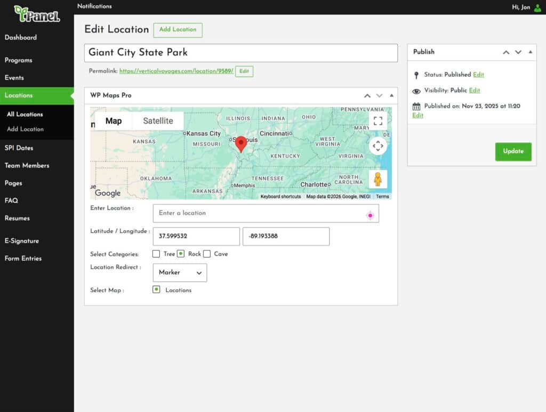Open Add Location submenu item
This screenshot has width=546, height=412.
(25, 129)
